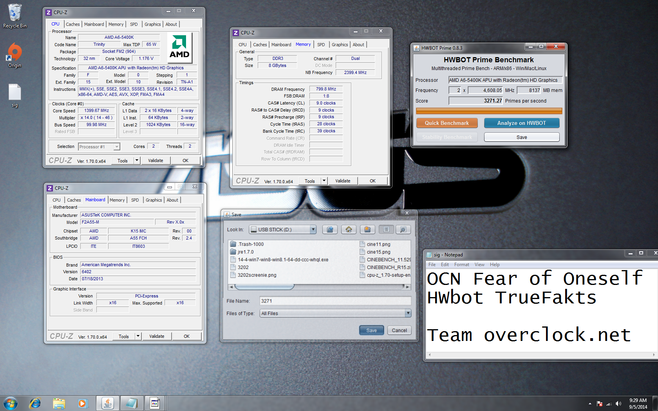The height and width of the screenshot is (411, 658).
Task: Open Tools dropdown arrow in Mainboard tab window
Action: tap(138, 336)
